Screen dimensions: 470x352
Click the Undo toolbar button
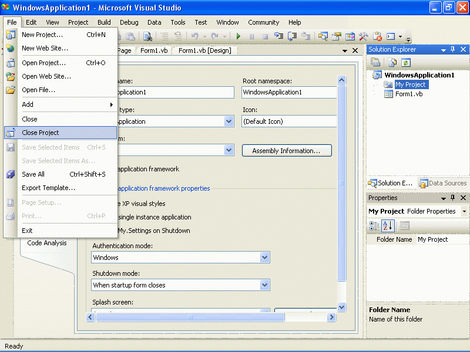point(195,36)
